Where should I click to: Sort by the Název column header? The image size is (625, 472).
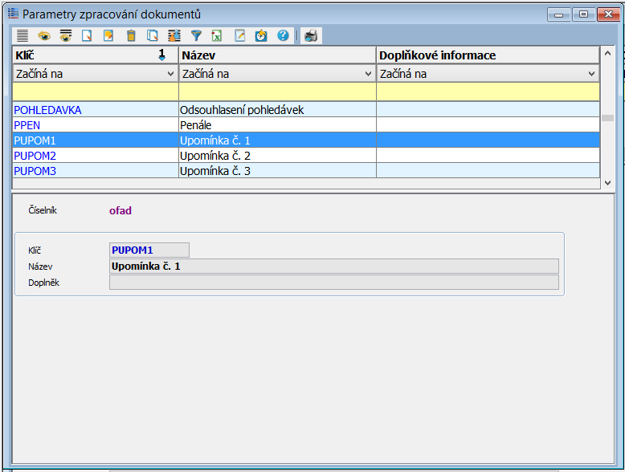point(276,55)
